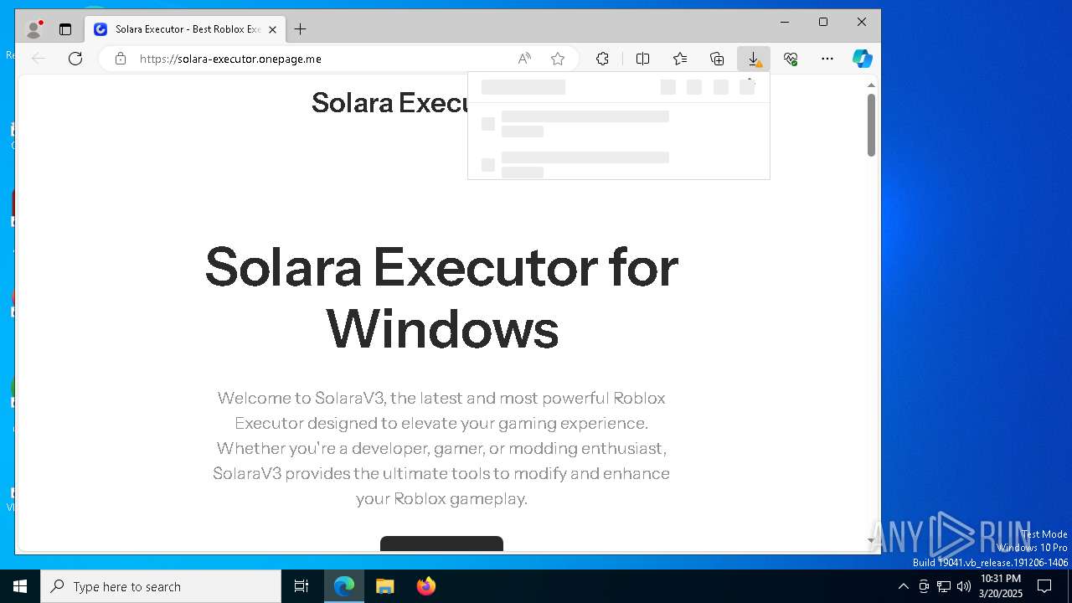Viewport: 1072px width, 603px height.
Task: Open the notification center icon
Action: (x=1044, y=586)
